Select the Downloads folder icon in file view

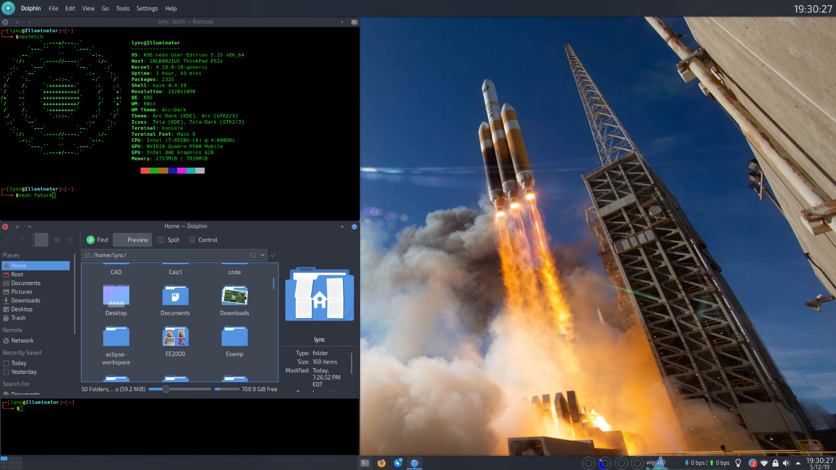pyautogui.click(x=235, y=295)
